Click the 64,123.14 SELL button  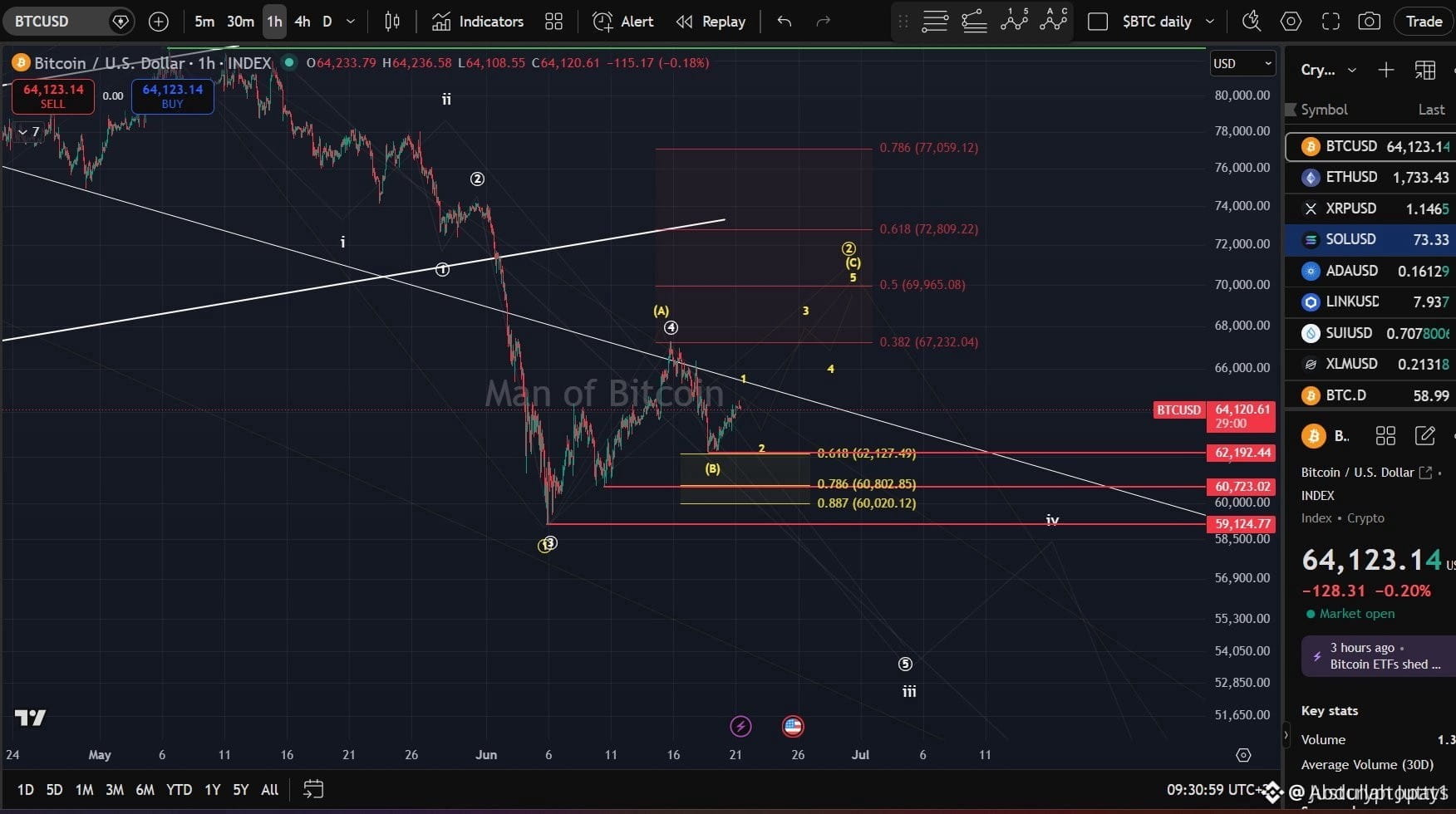click(53, 96)
